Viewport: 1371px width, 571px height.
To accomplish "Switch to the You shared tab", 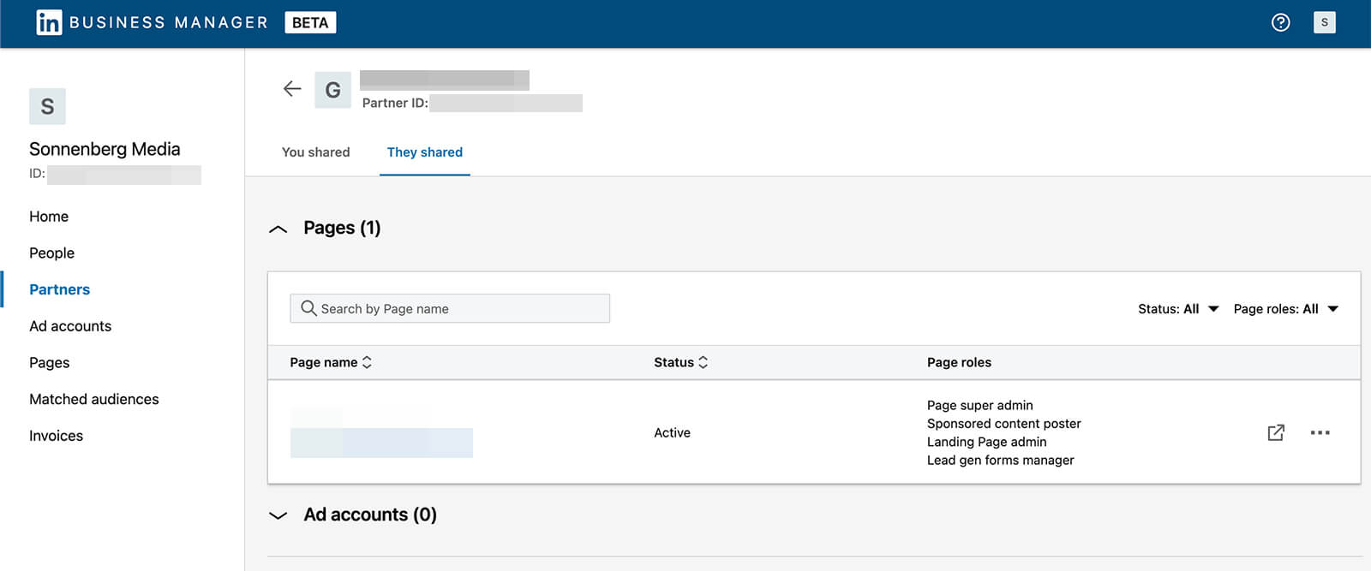I will click(x=316, y=152).
